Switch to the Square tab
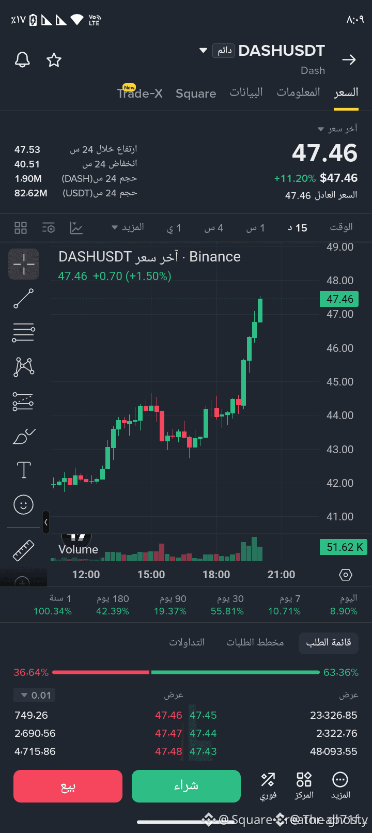 (196, 94)
